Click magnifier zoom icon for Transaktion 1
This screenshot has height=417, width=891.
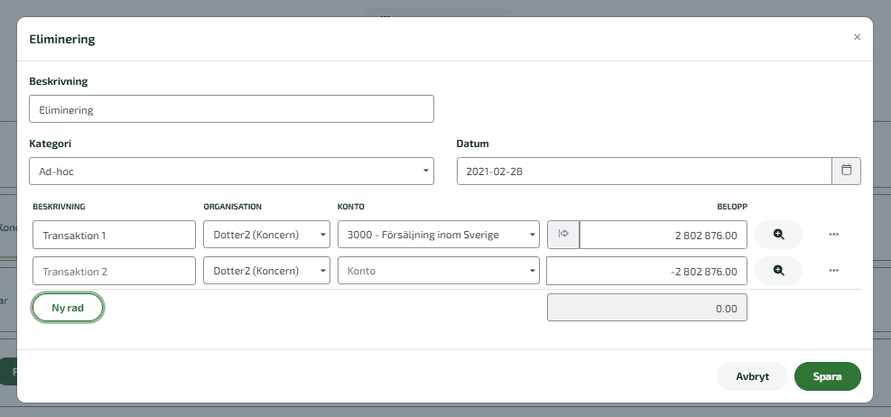(x=778, y=235)
